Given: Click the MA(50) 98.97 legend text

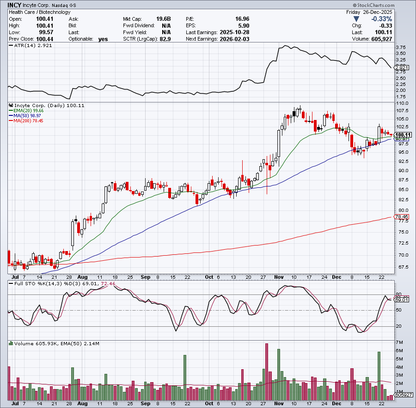Looking at the screenshot, I should click(x=27, y=115).
